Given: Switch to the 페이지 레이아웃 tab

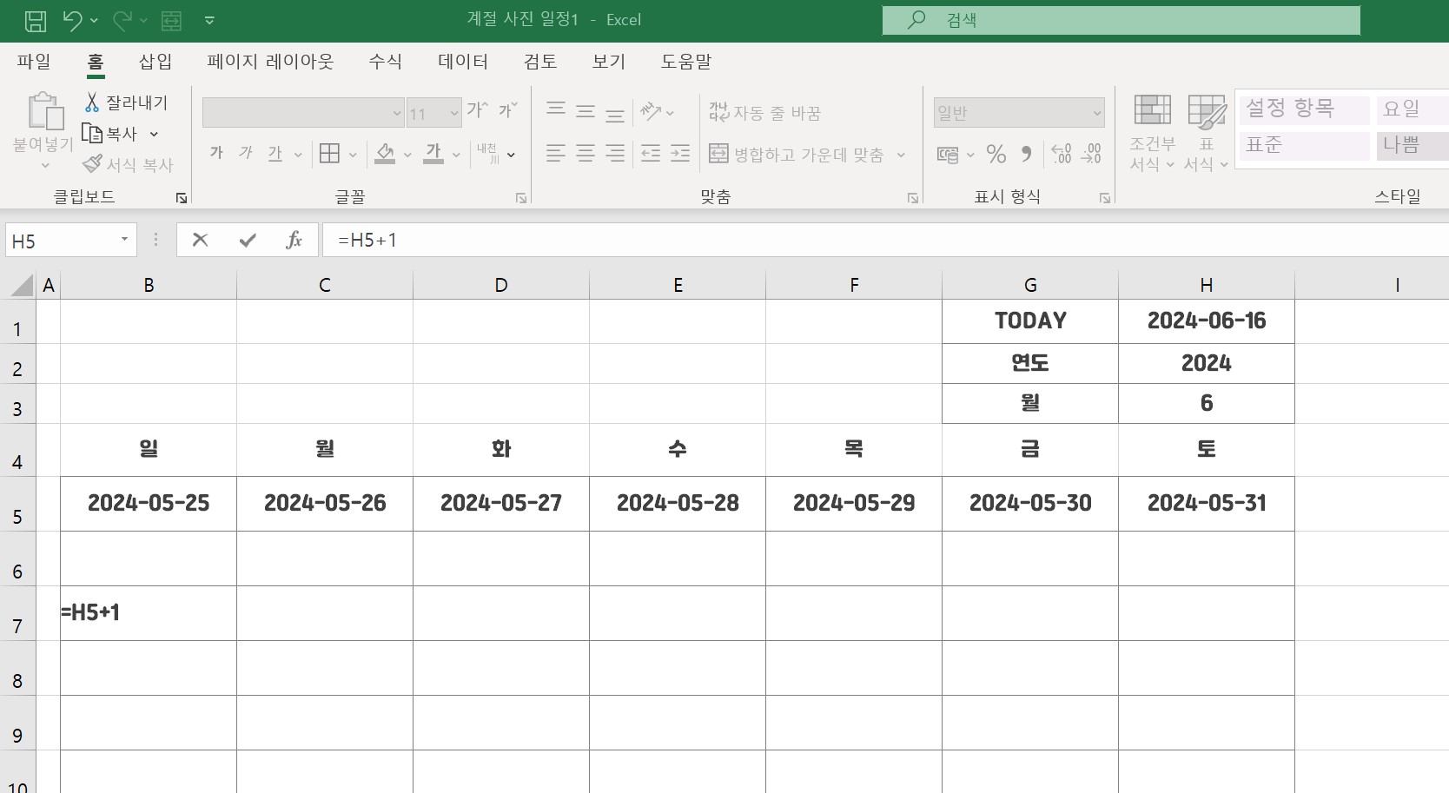Looking at the screenshot, I should click(270, 62).
